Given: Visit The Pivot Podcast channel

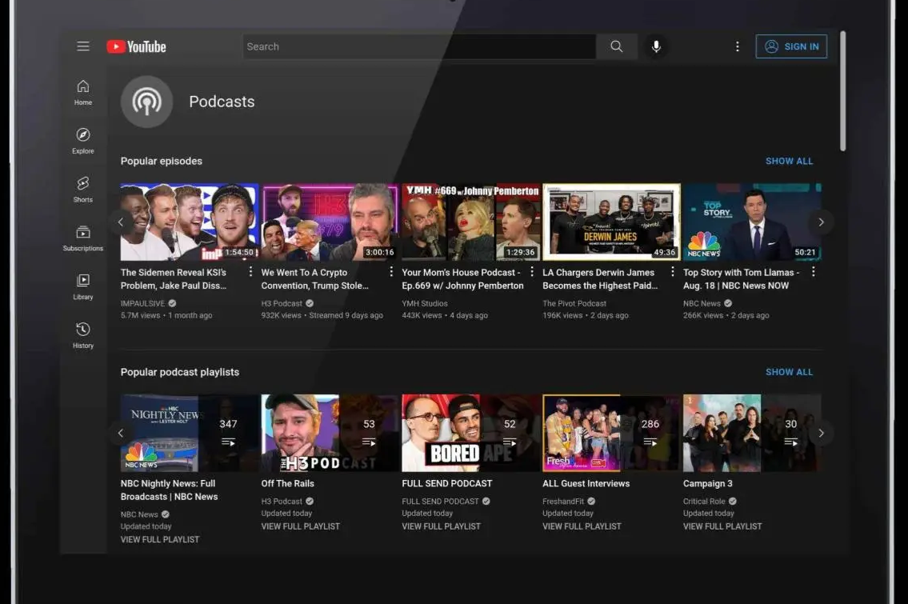Looking at the screenshot, I should (x=574, y=303).
